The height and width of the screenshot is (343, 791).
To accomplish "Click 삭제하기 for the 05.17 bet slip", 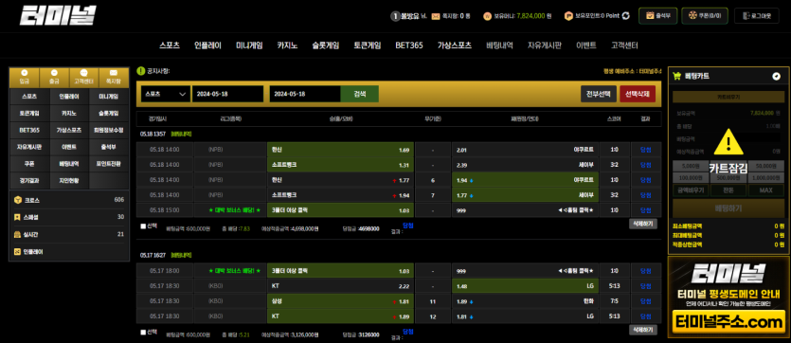I will point(642,330).
